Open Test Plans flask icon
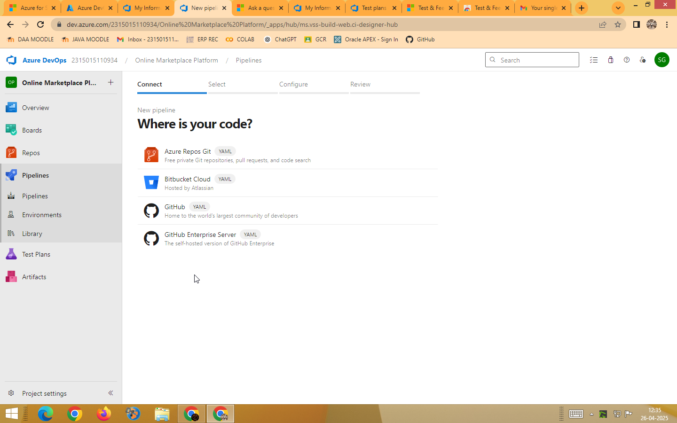This screenshot has width=677, height=423. pyautogui.click(x=11, y=254)
